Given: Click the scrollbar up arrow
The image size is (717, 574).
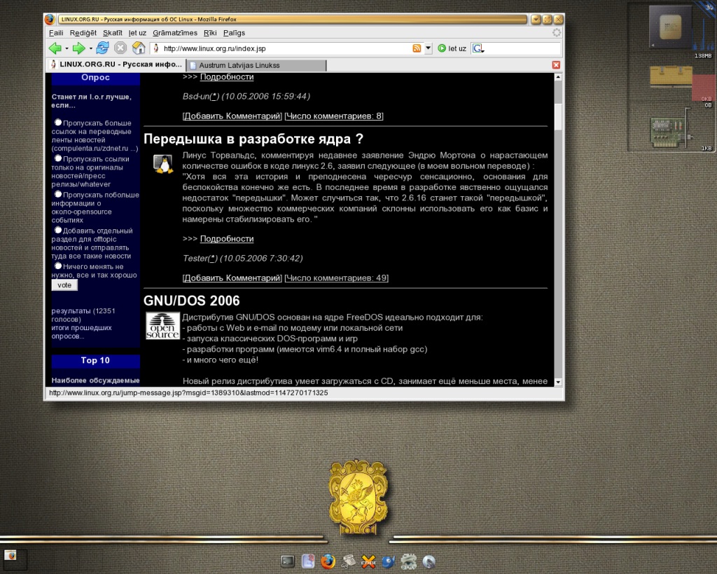Looking at the screenshot, I should coord(558,77).
